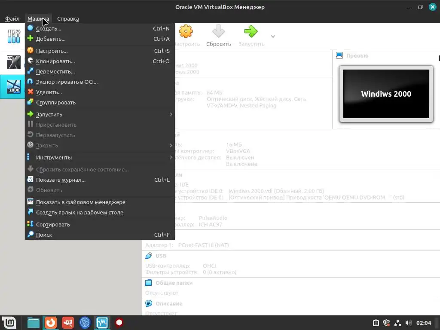
Task: Select the Windows 2000 VM icon
Action: [x=14, y=87]
